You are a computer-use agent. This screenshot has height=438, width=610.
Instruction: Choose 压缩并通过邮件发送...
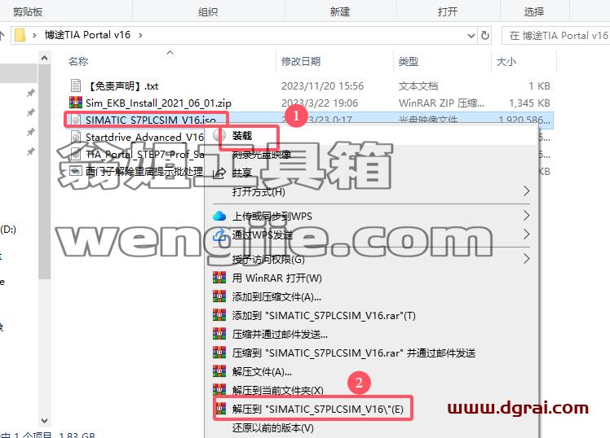point(372,334)
